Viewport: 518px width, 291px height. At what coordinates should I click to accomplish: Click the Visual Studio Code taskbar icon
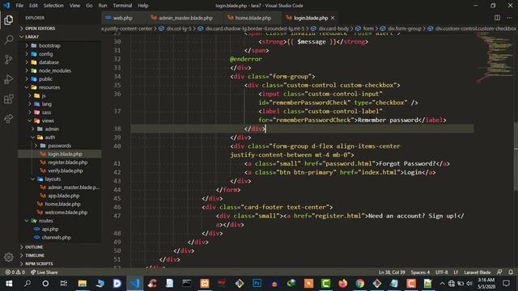click(x=135, y=284)
